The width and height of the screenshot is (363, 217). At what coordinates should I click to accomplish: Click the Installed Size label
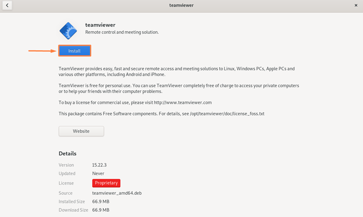pyautogui.click(x=72, y=202)
